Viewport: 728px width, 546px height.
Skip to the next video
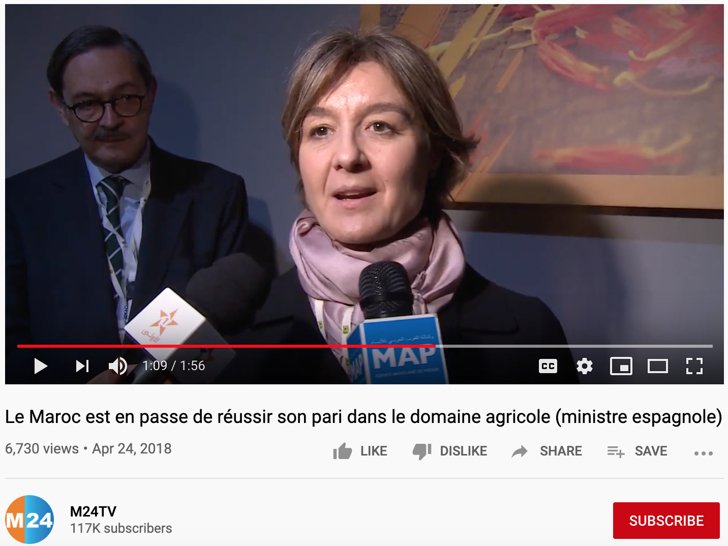82,366
